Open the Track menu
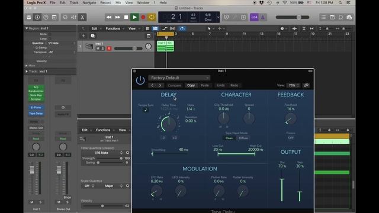The height and width of the screenshot is (213, 379). (x=74, y=2)
